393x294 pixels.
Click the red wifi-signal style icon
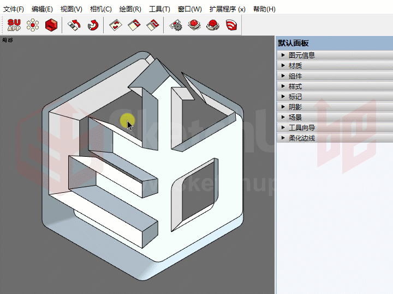(x=231, y=25)
